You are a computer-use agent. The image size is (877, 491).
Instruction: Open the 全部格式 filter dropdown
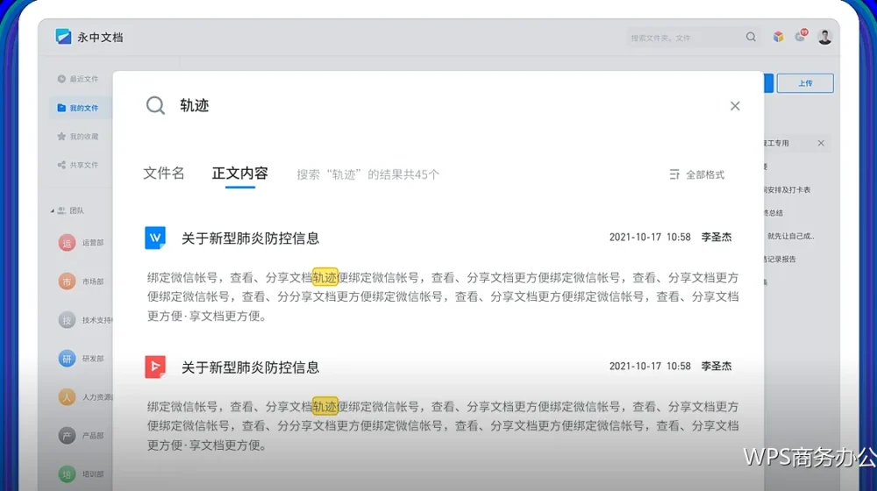(697, 174)
